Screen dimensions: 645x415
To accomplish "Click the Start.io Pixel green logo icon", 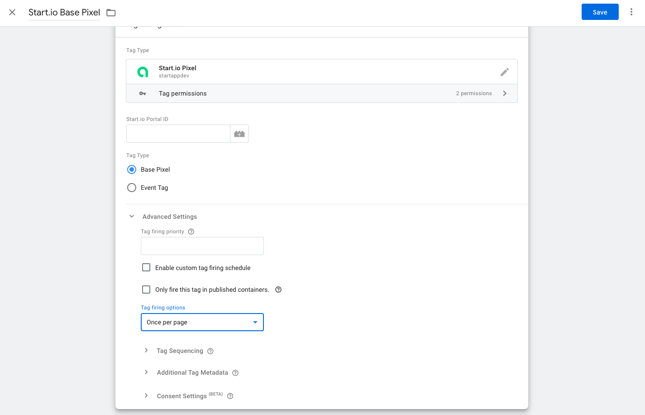I will coord(143,72).
